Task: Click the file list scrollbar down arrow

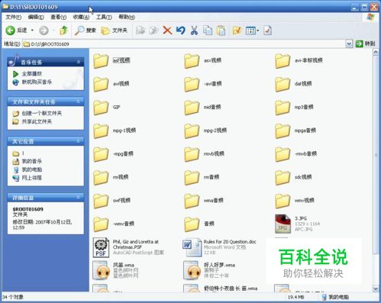Action: click(376, 288)
